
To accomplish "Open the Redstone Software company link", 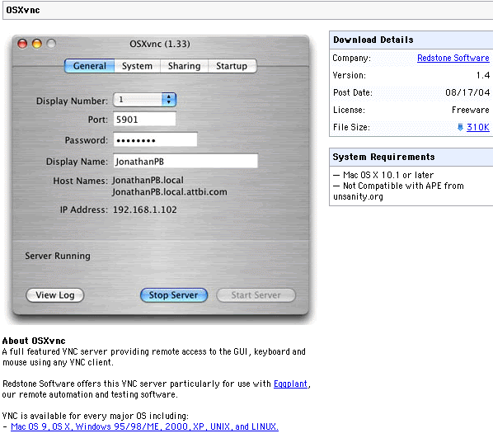I will 453,58.
